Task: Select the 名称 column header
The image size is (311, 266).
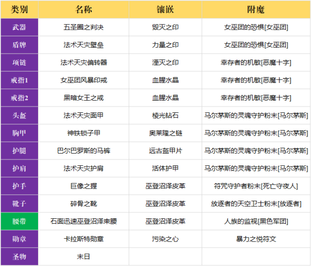Action: (x=84, y=9)
